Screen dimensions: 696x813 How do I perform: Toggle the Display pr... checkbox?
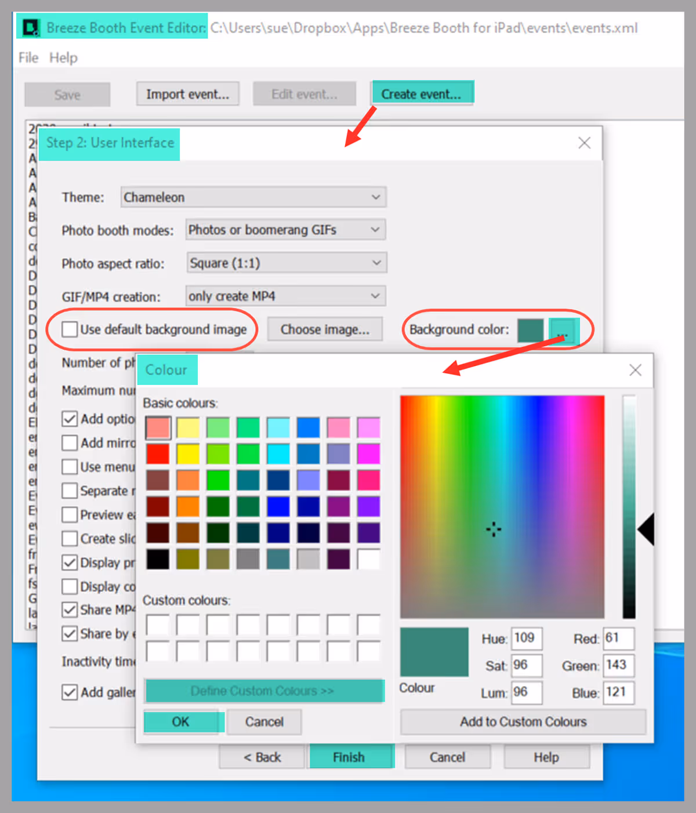70,562
